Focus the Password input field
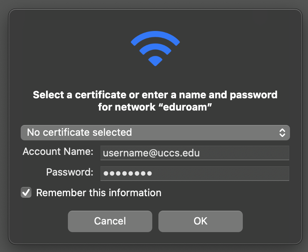The height and width of the screenshot is (252, 308). (195, 174)
